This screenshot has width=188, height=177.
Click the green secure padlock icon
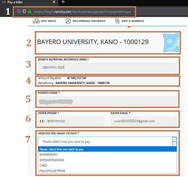tap(30, 11)
